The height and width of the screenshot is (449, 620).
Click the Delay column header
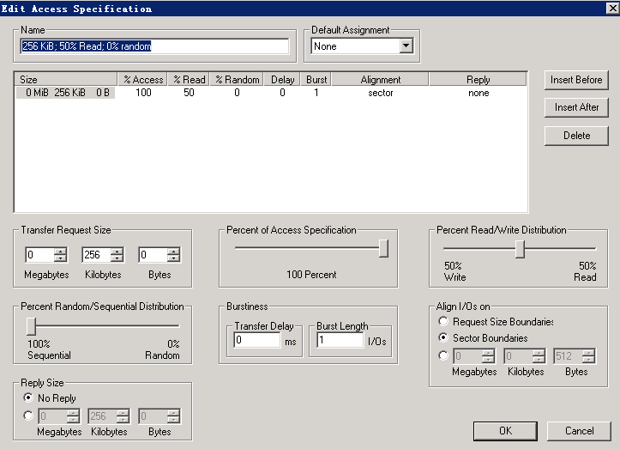282,80
